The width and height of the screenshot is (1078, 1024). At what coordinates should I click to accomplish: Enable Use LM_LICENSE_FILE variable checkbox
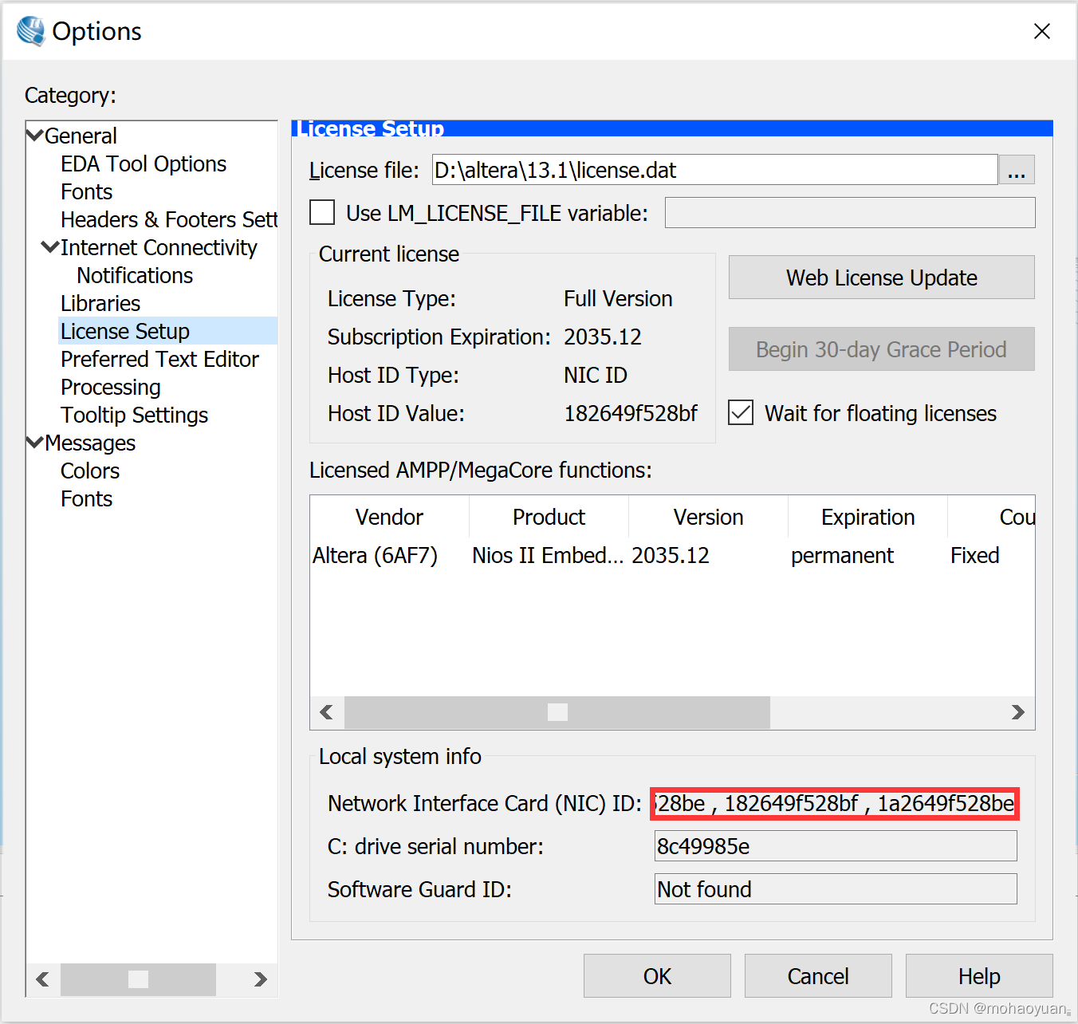coord(322,213)
